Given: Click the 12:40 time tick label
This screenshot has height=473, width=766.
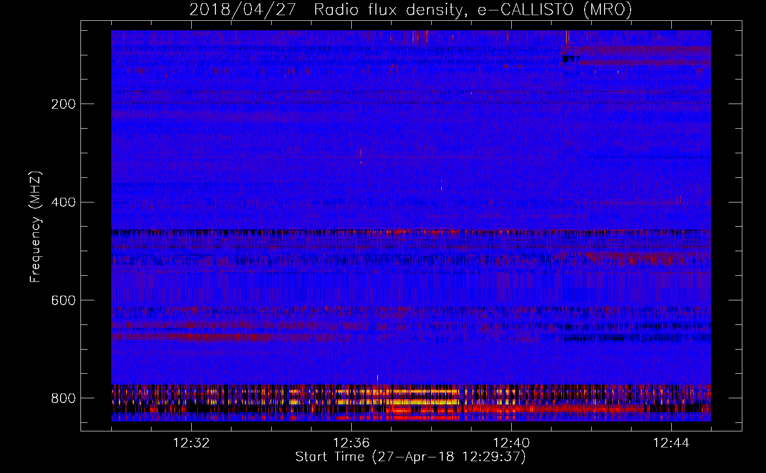Looking at the screenshot, I should tap(511, 443).
